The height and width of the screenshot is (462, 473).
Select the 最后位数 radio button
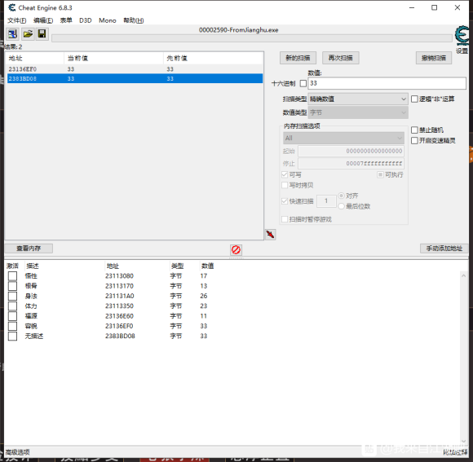tap(341, 206)
